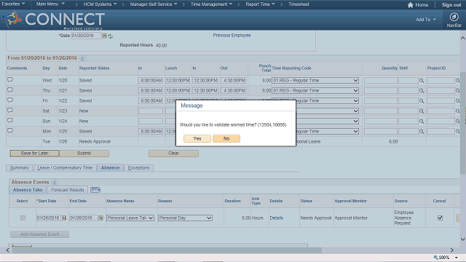Open Time Reporting Code dropdown for Wed 1/20
This screenshot has height=262, width=466.
(x=315, y=81)
